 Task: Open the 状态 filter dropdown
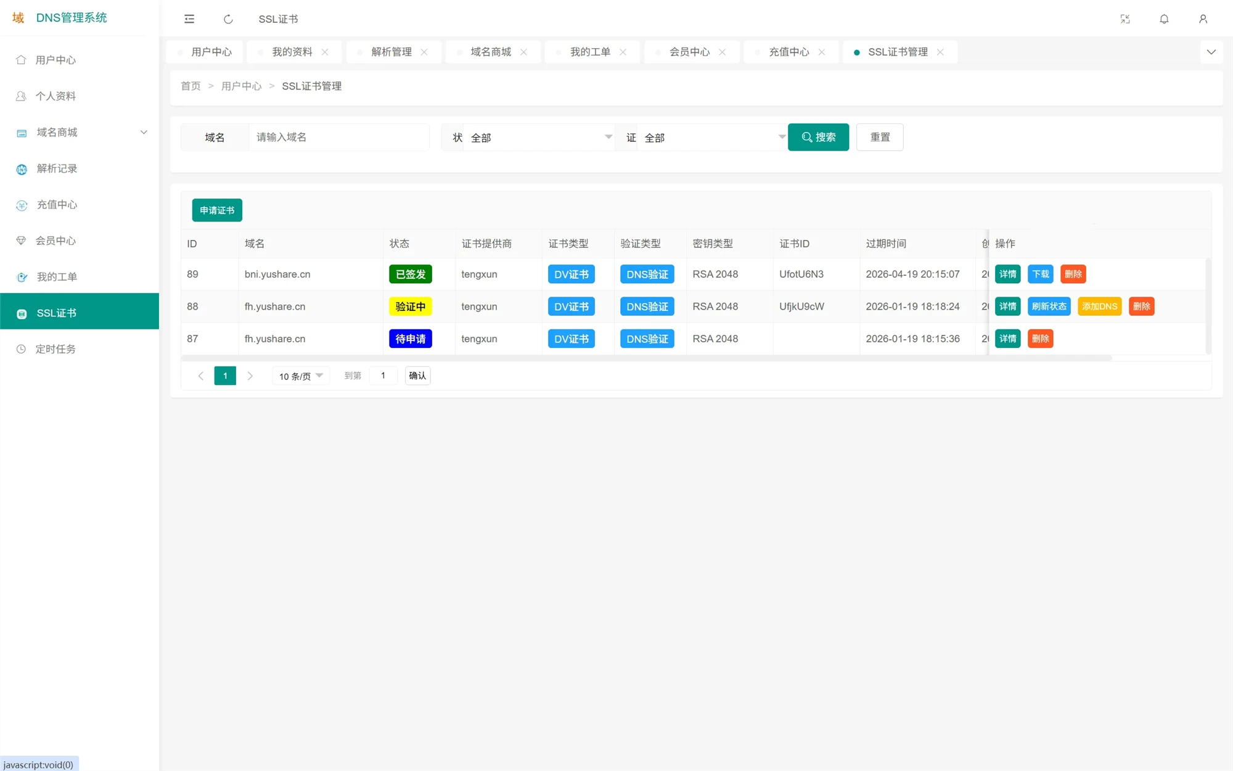pos(539,137)
